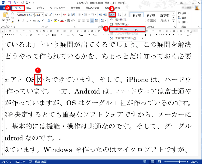Open the ページレイアウト tab
Image resolution: width=202 pixels, height=164 pixels.
[x=57, y=8]
